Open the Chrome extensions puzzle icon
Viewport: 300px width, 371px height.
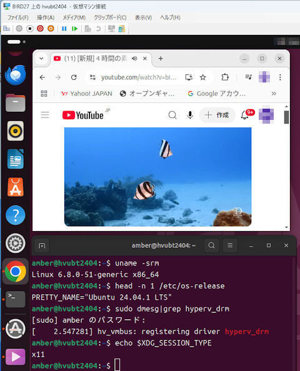pos(225,77)
